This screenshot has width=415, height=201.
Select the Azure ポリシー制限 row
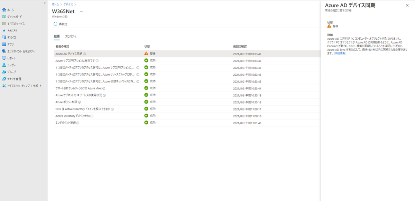tap(187, 102)
